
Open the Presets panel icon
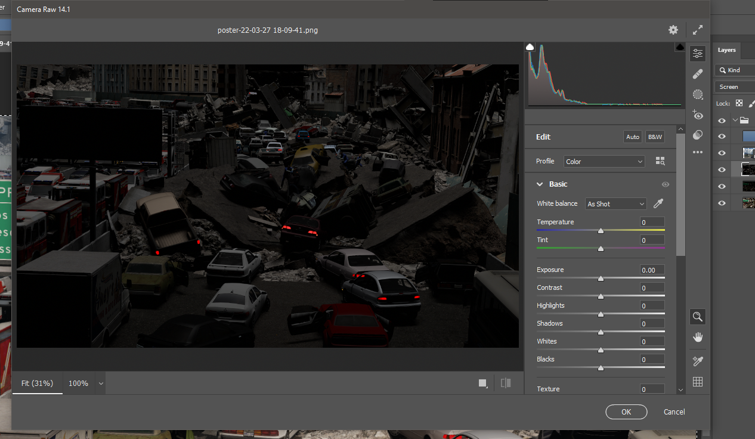click(x=697, y=135)
